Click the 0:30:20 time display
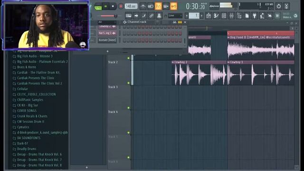The height and width of the screenshot is (171, 304). pyautogui.click(x=195, y=6)
